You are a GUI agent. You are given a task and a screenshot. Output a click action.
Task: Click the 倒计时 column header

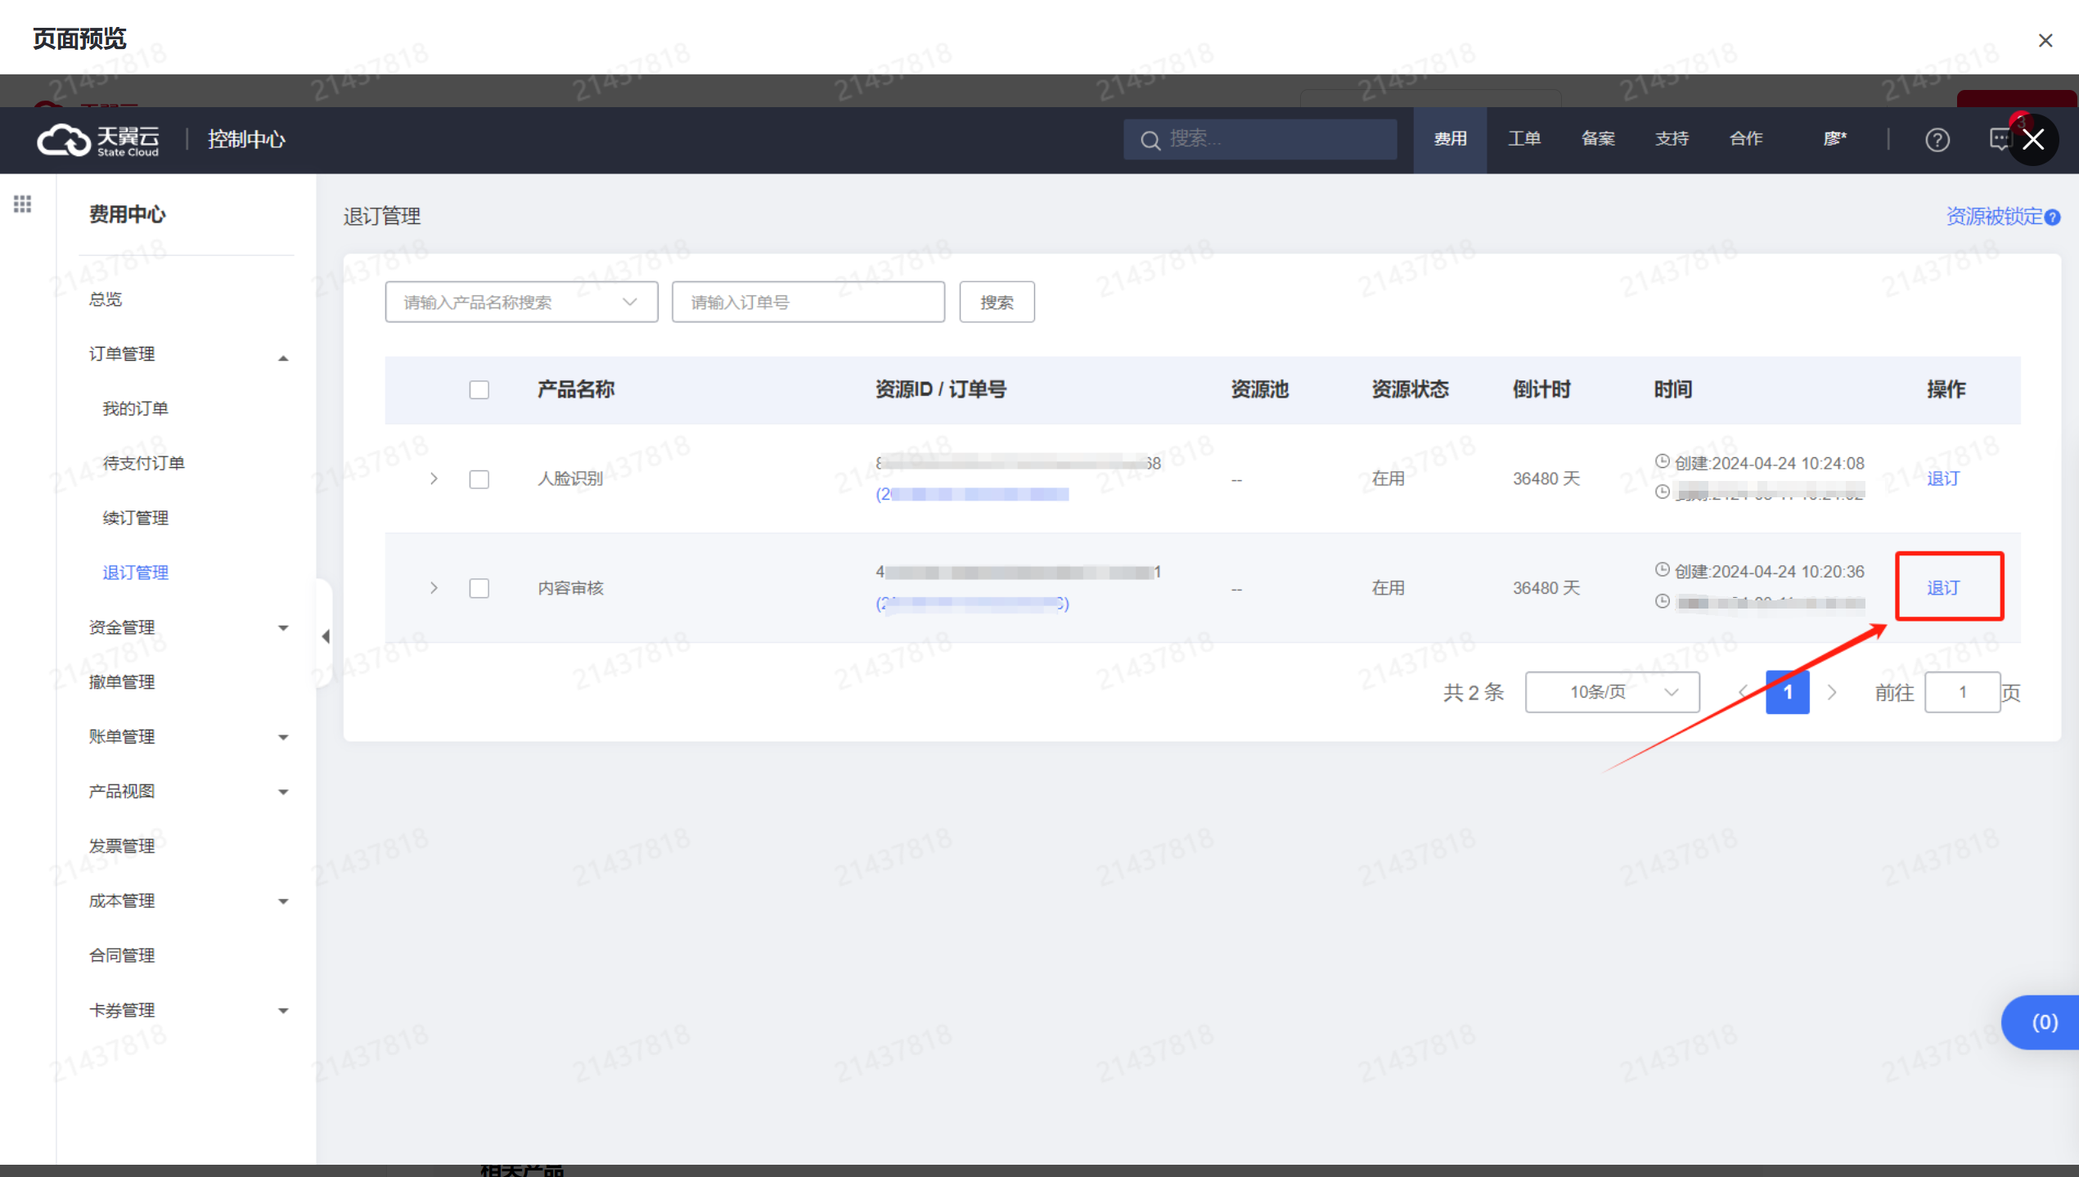point(1541,390)
